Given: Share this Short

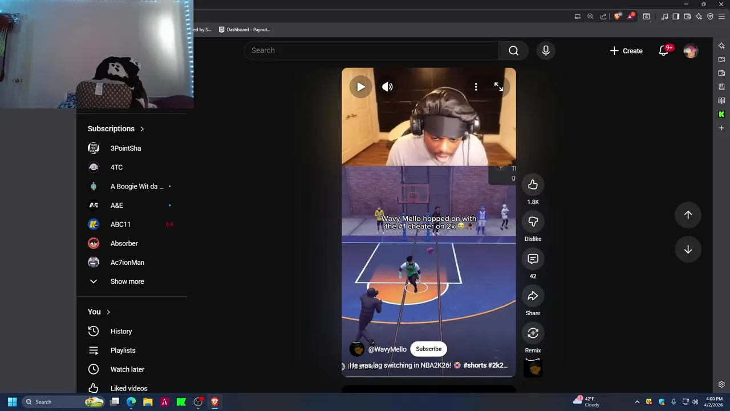Looking at the screenshot, I should click(x=533, y=296).
